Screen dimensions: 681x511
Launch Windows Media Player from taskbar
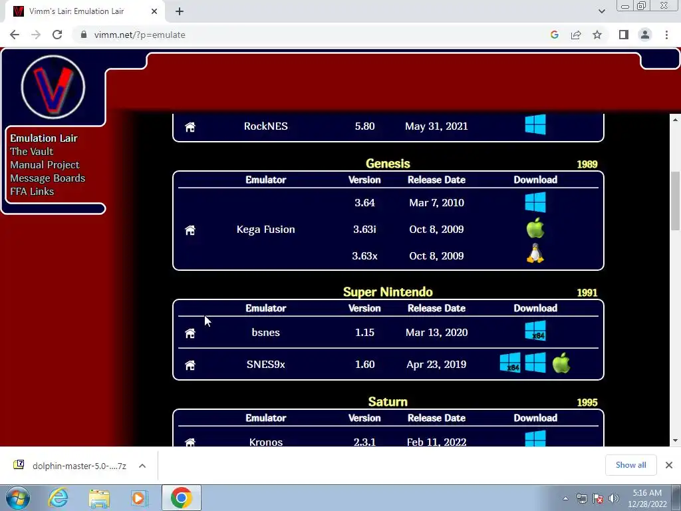tap(140, 498)
